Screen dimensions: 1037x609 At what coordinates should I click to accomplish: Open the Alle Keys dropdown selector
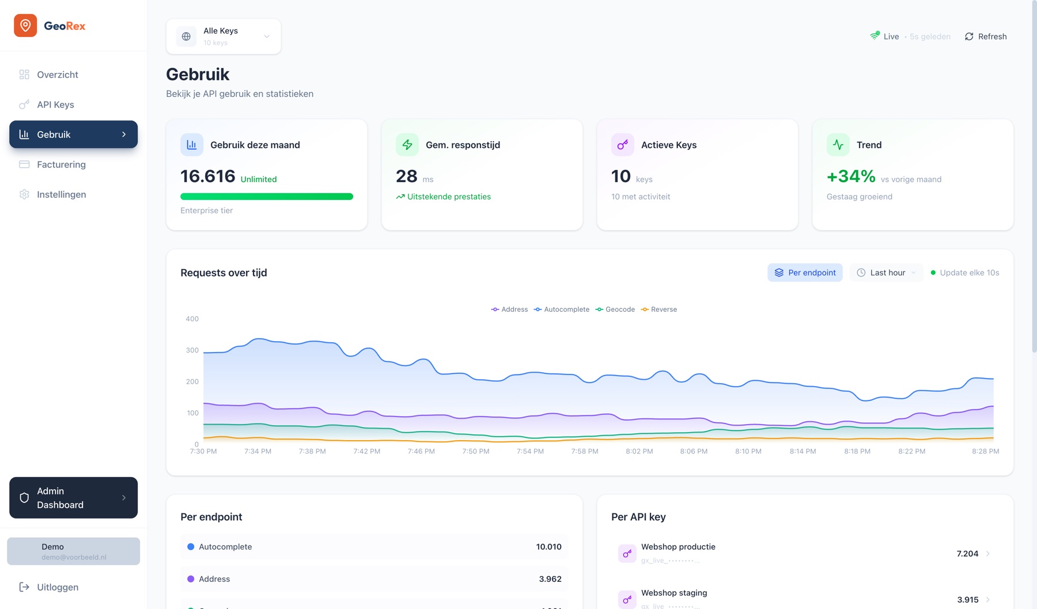tap(224, 36)
